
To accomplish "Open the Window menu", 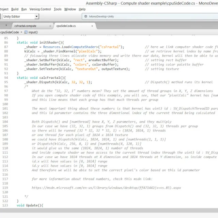I will (70, 9).
